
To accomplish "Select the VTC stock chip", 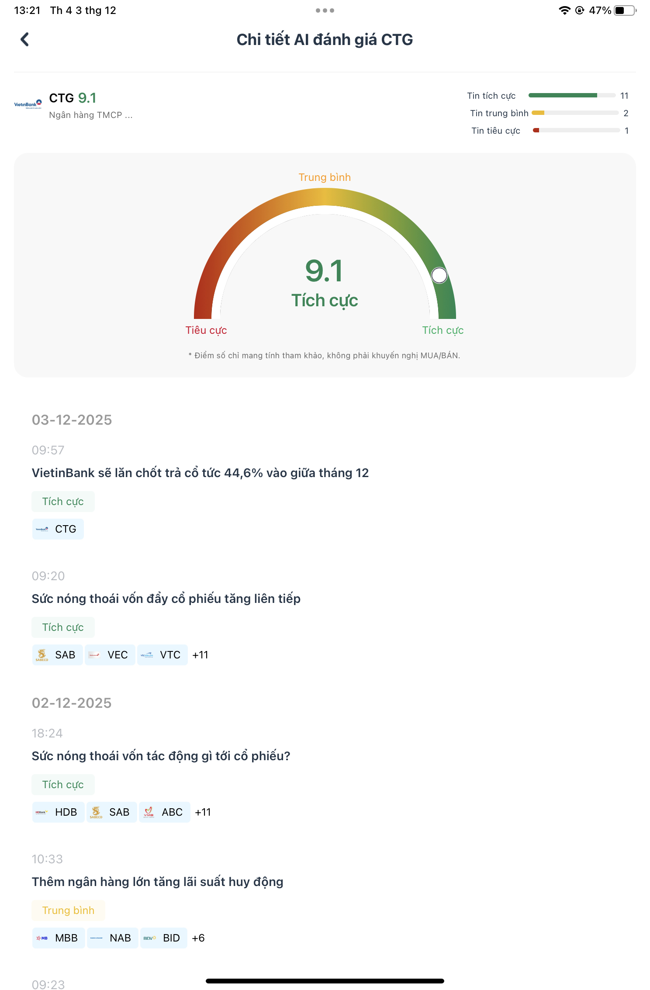I will pyautogui.click(x=162, y=655).
